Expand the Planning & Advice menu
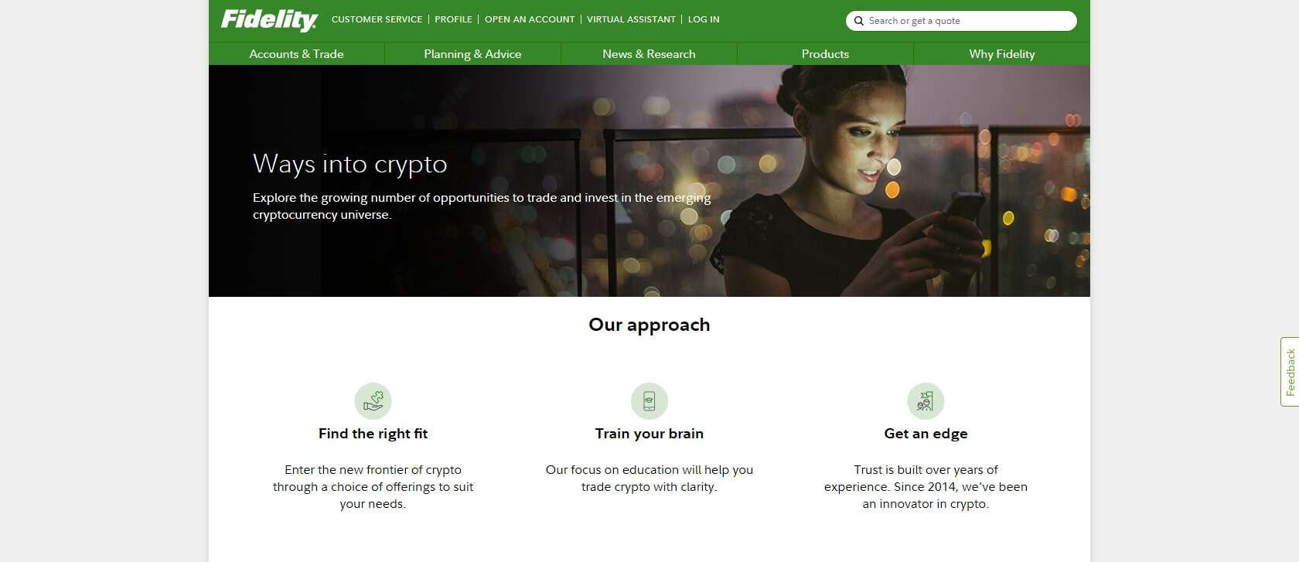1299x562 pixels. [x=472, y=54]
